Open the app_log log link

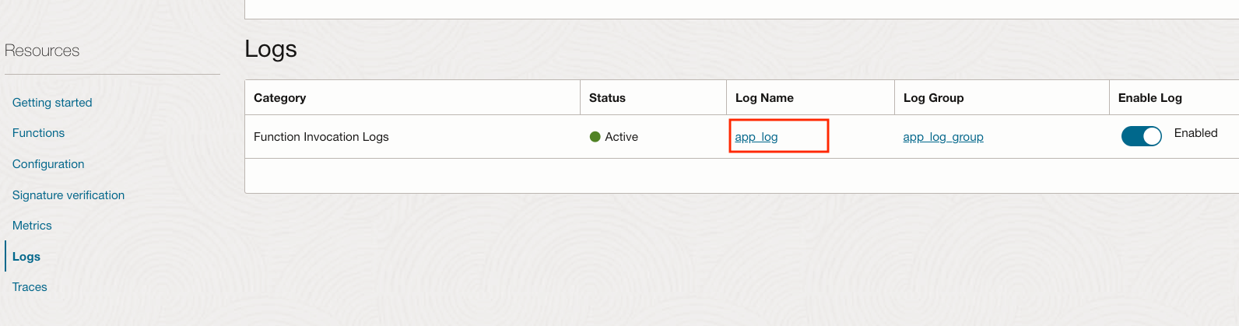click(756, 137)
